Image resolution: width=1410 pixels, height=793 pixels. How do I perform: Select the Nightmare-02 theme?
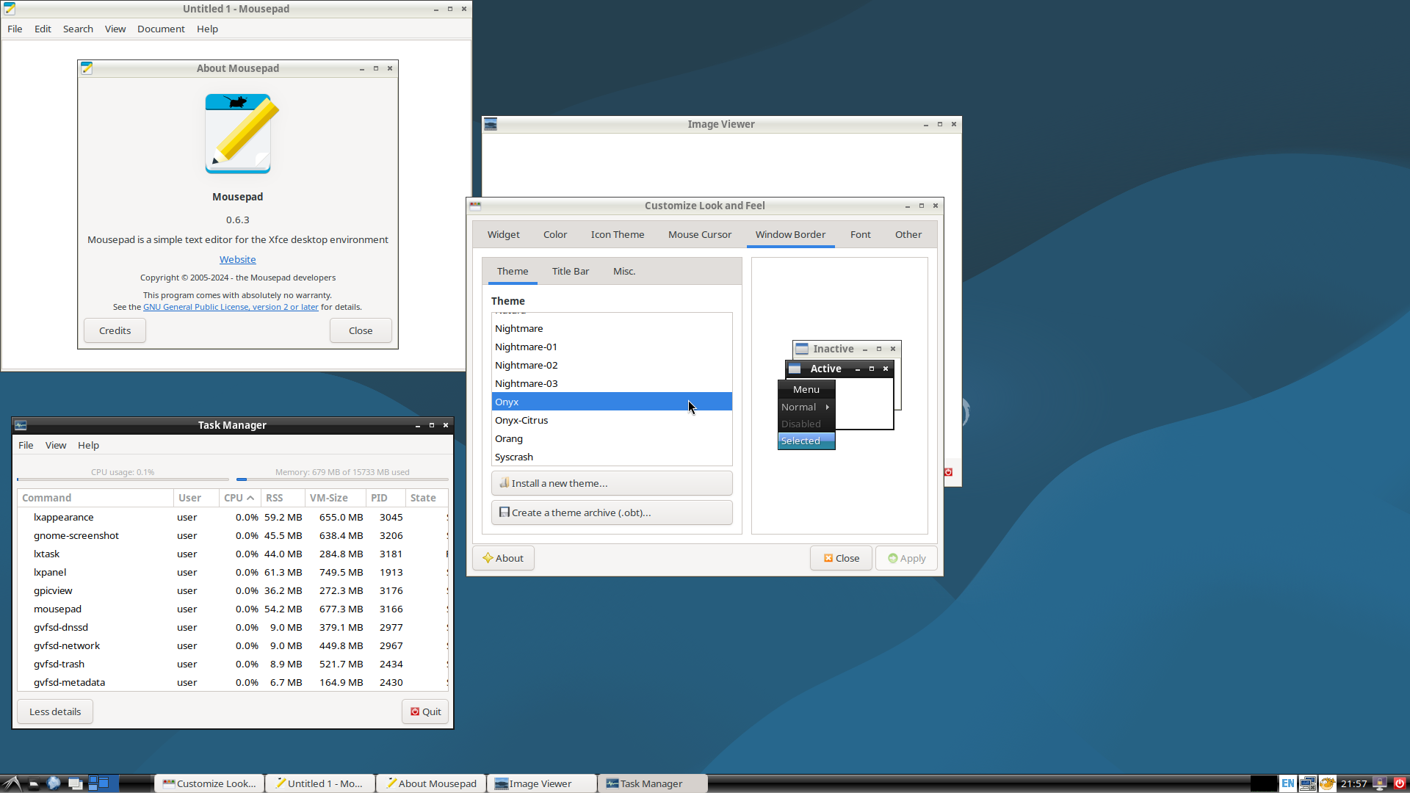click(x=612, y=365)
